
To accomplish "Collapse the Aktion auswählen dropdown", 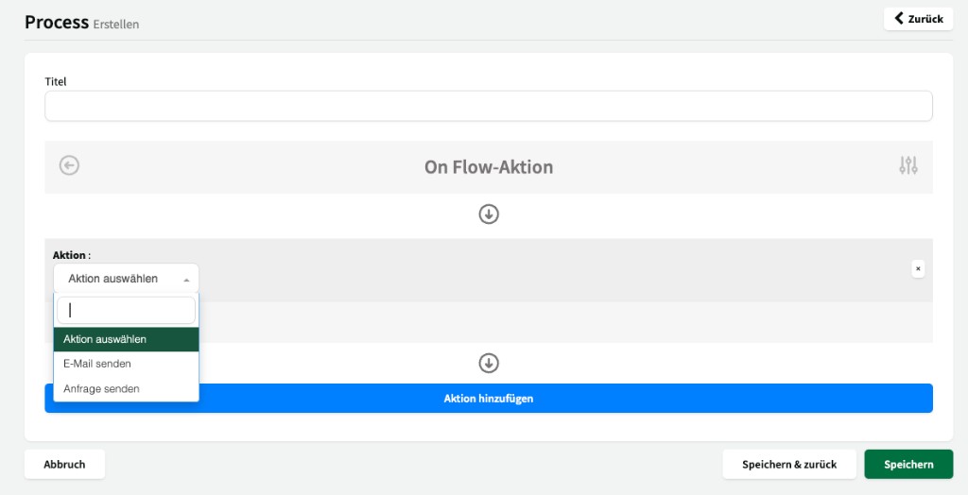I will pyautogui.click(x=126, y=279).
